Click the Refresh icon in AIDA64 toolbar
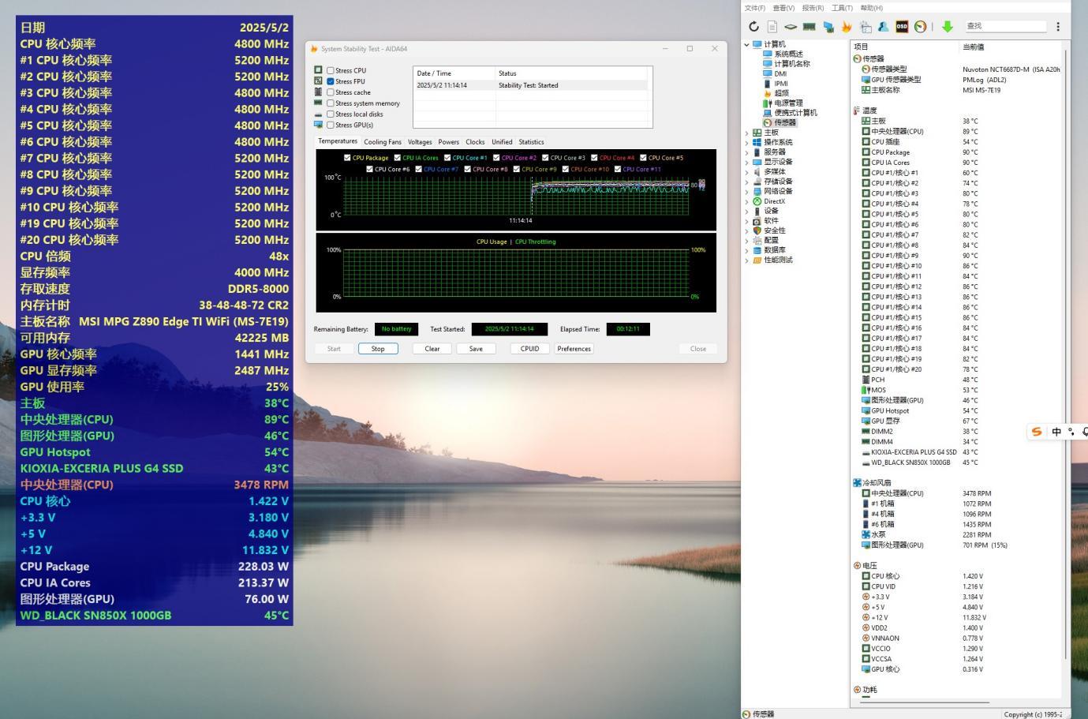The image size is (1088, 719). point(754,26)
